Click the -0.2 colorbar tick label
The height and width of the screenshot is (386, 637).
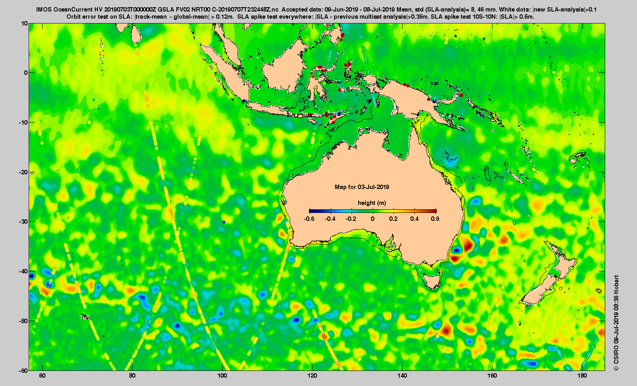pyautogui.click(x=351, y=219)
